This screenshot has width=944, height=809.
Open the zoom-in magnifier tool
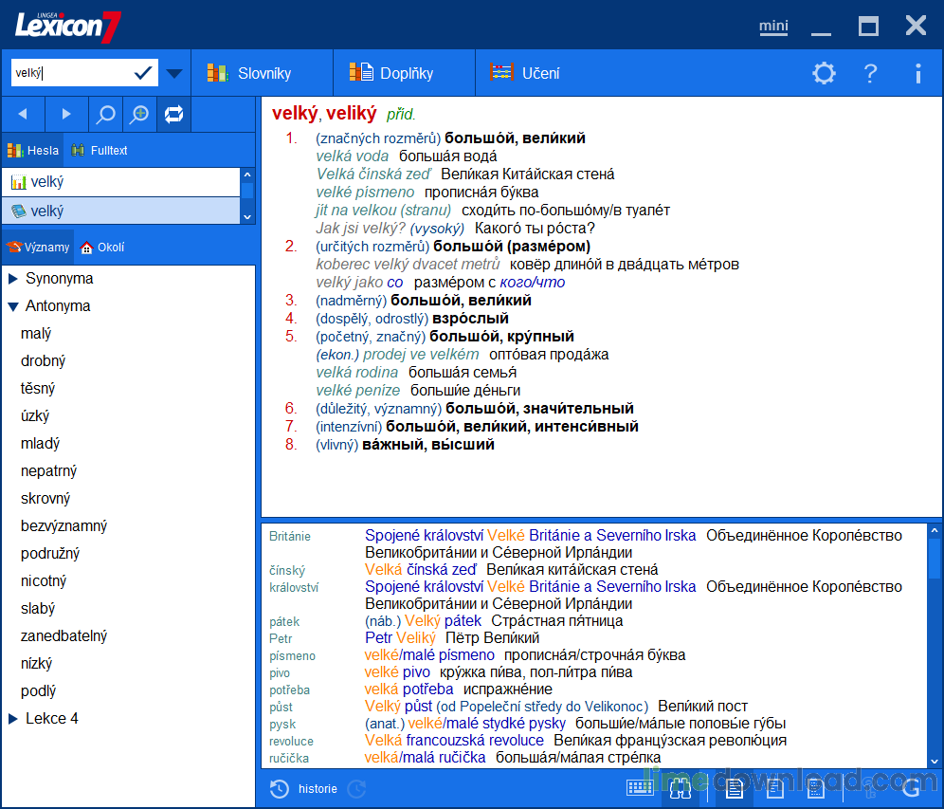point(139,114)
